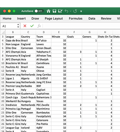This screenshot has height=132, width=120.
Task: Expand the Undo history dropdown arrow
Action: (70, 11)
